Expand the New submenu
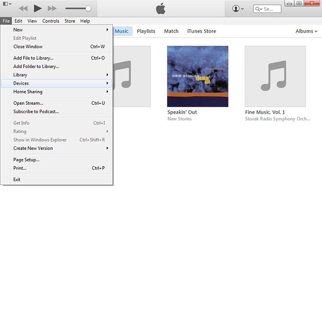This screenshot has height=321, width=322. (x=56, y=30)
